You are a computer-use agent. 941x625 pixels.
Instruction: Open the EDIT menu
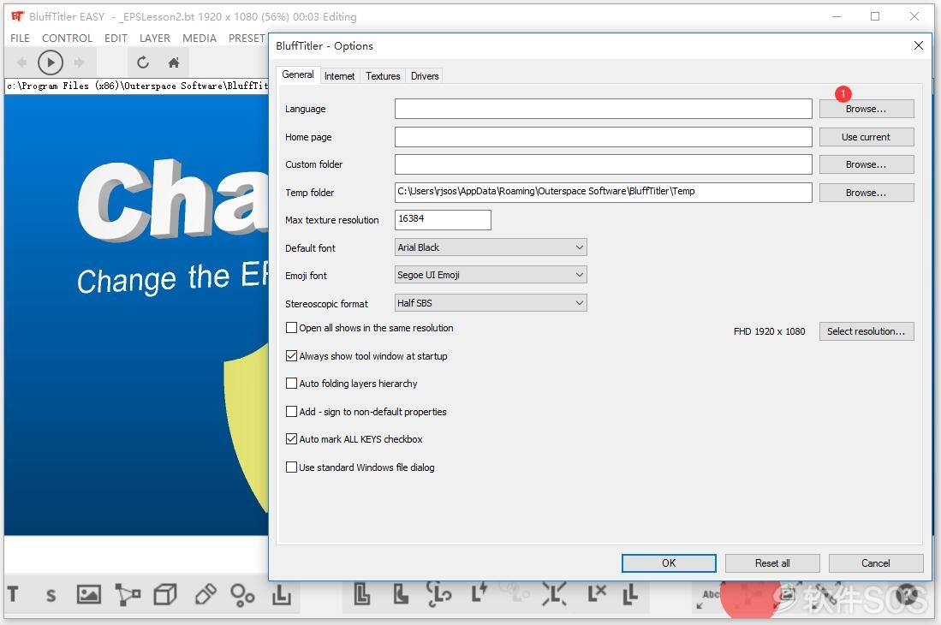click(x=116, y=38)
